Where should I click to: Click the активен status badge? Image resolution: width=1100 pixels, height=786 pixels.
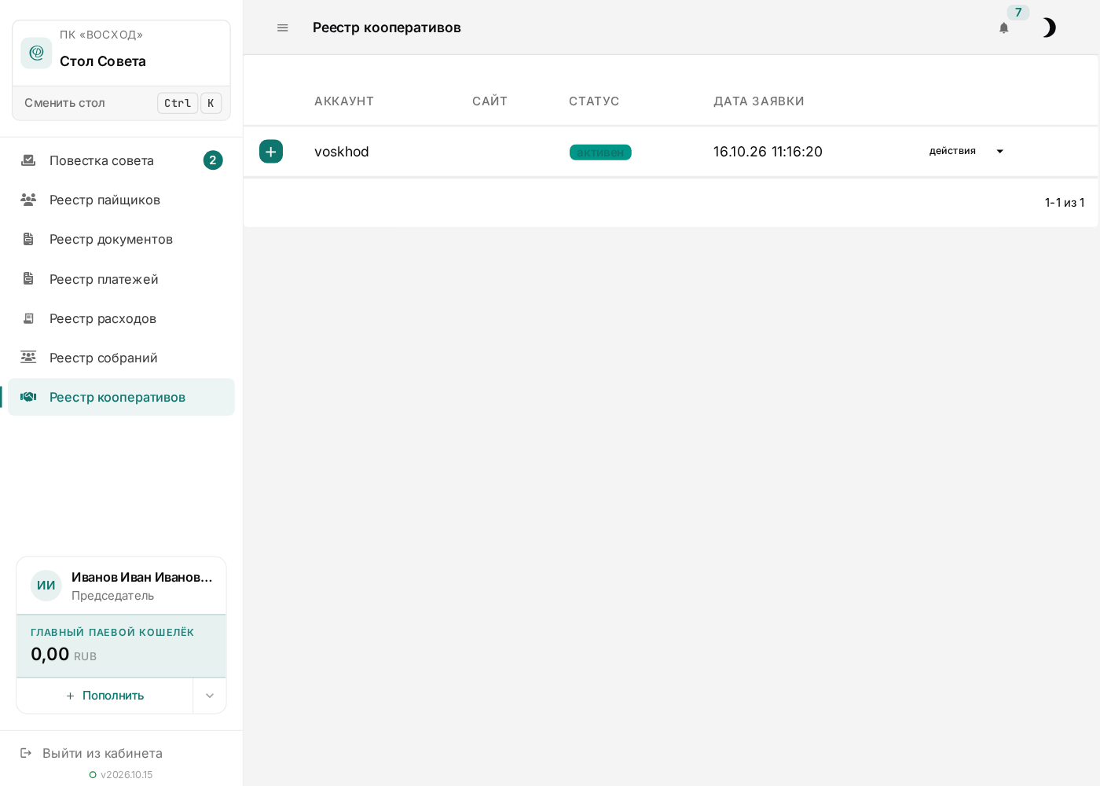pyautogui.click(x=600, y=152)
